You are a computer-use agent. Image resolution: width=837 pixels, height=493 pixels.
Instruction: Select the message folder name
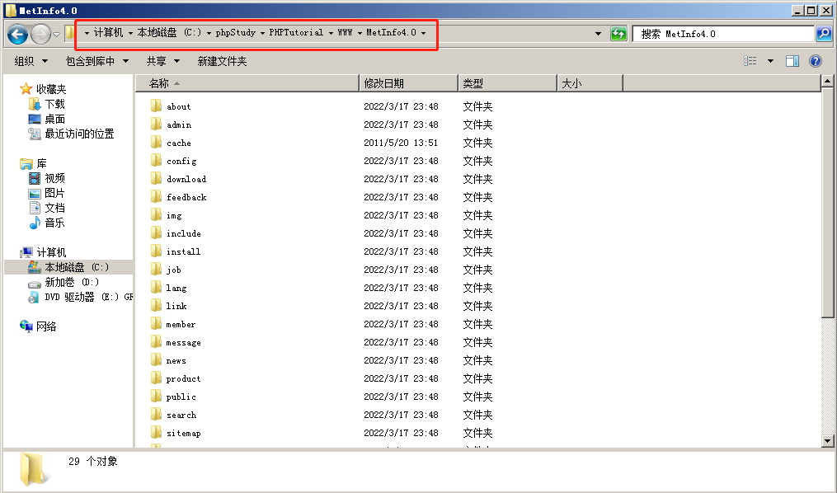pyautogui.click(x=183, y=342)
